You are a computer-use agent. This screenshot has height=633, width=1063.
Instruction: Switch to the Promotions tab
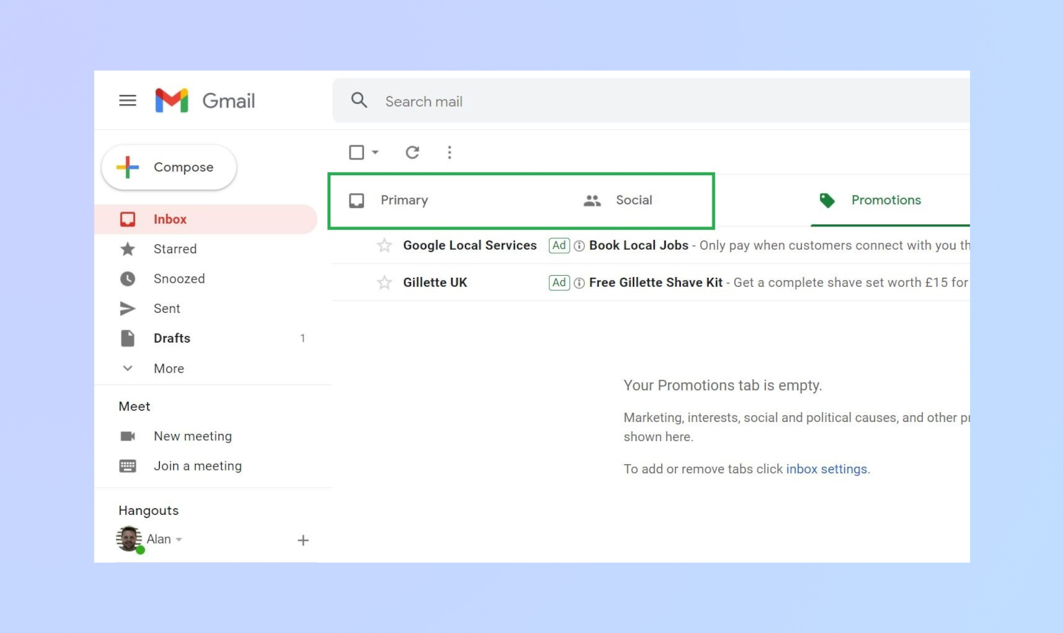click(886, 200)
